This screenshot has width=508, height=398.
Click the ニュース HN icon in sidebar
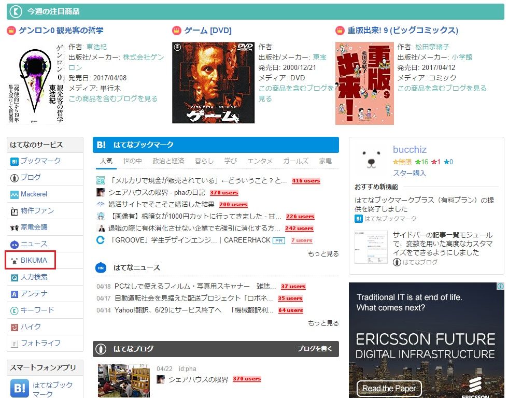point(15,244)
